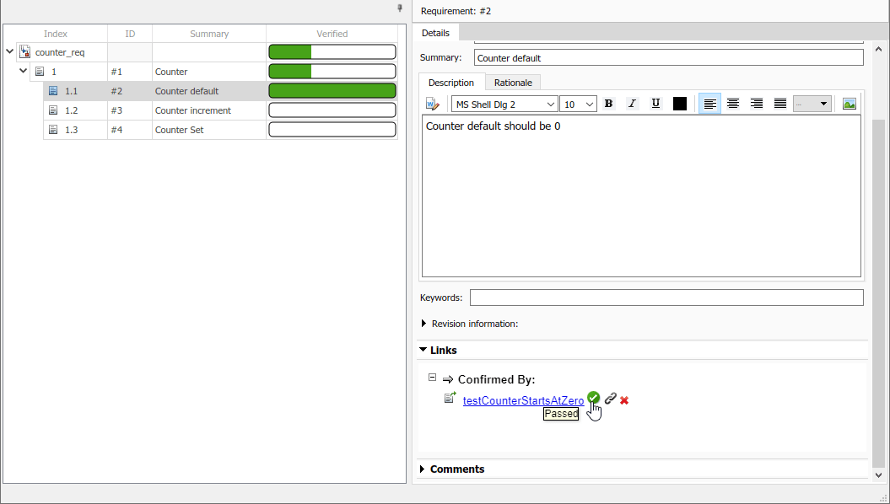Click the chain link icon beside testCounterStartsAtZero
This screenshot has width=890, height=504.
click(x=609, y=399)
